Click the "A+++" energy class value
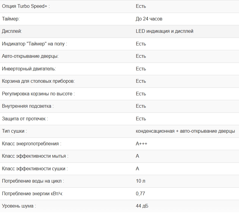 142,144
